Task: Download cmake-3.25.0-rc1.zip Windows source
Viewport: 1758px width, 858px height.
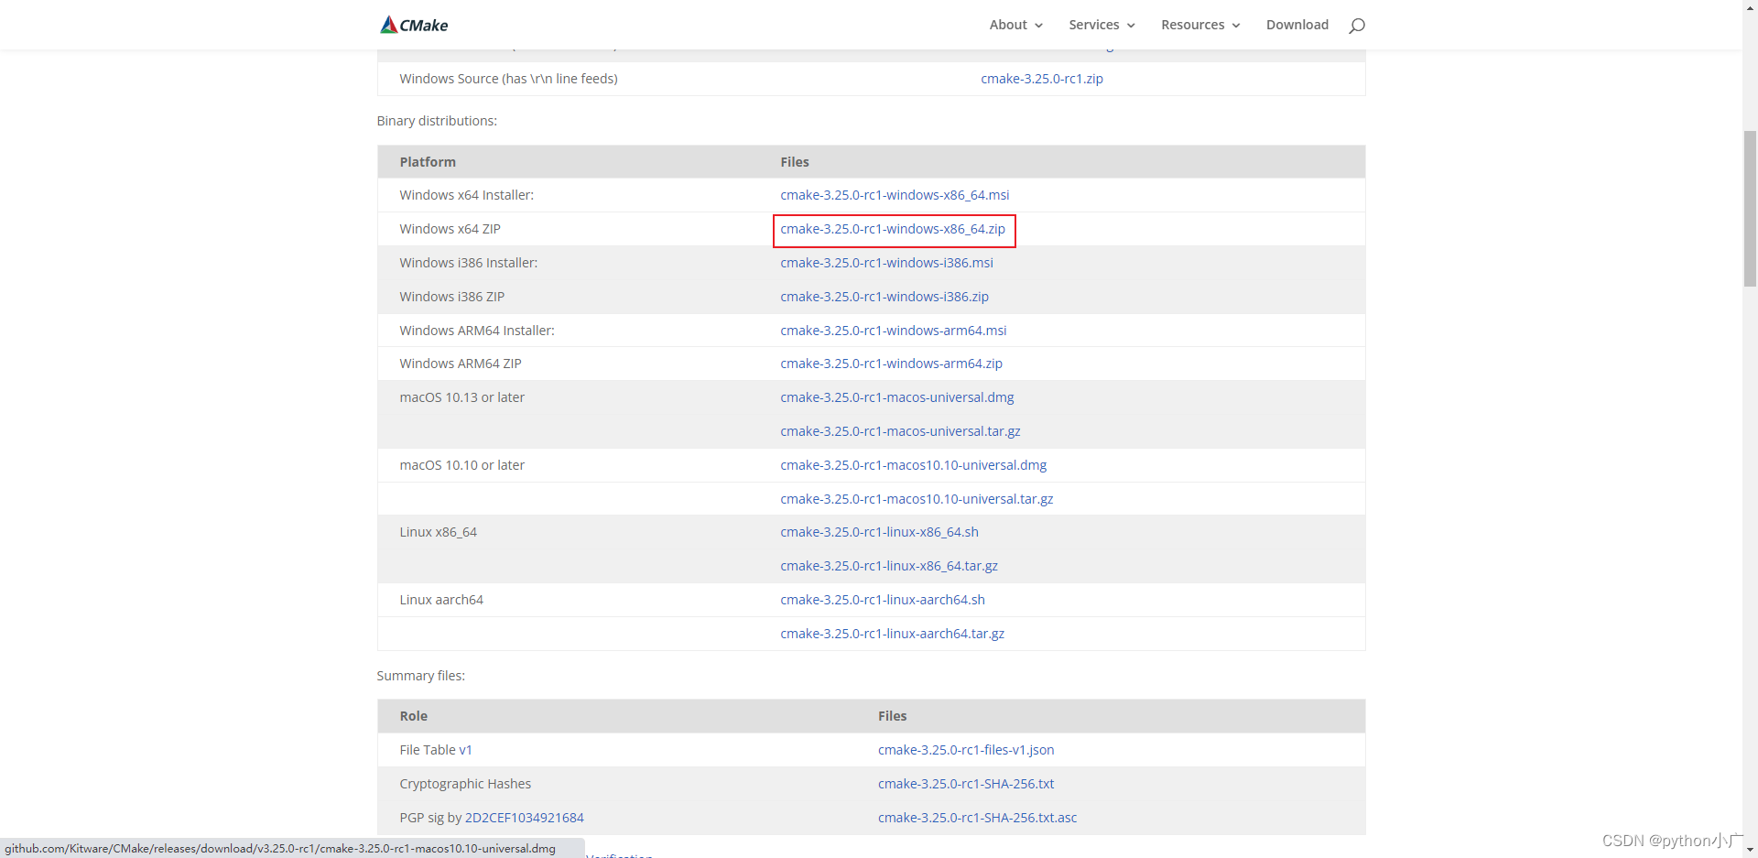Action: pyautogui.click(x=1042, y=79)
